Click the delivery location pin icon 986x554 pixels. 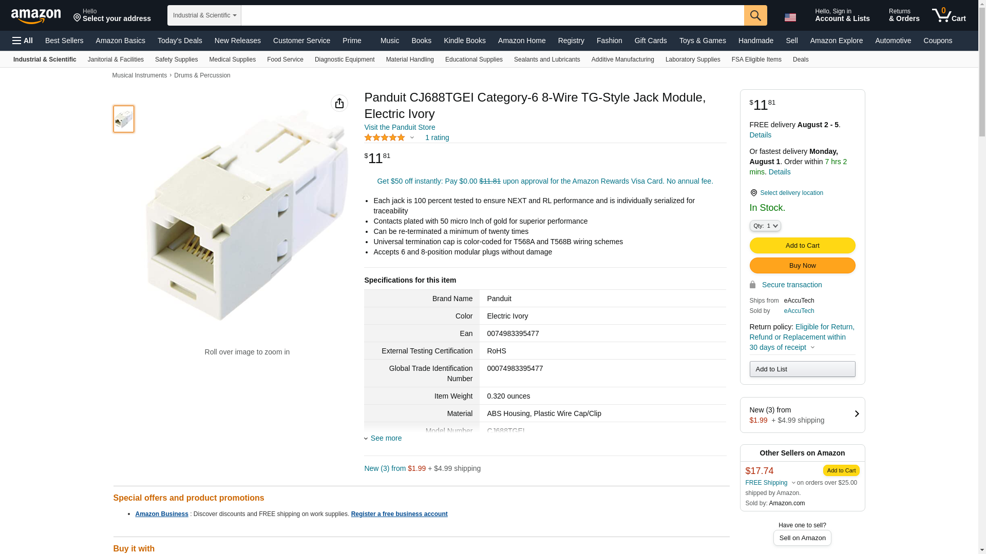pos(753,193)
